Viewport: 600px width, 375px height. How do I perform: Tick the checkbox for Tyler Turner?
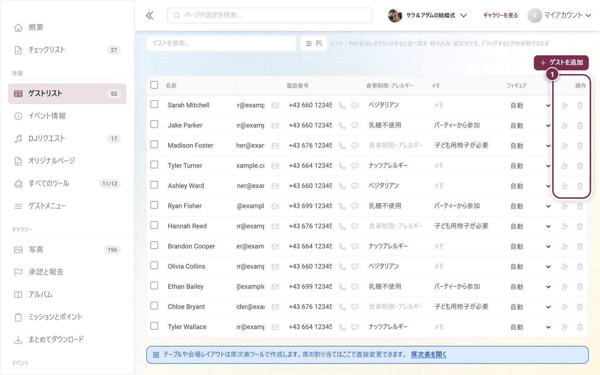coord(154,165)
